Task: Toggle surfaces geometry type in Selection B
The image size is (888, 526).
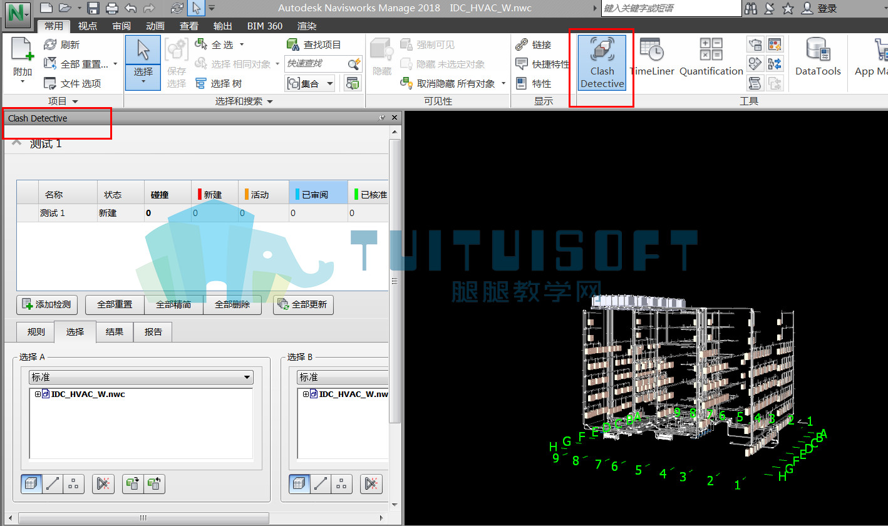Action: (300, 483)
